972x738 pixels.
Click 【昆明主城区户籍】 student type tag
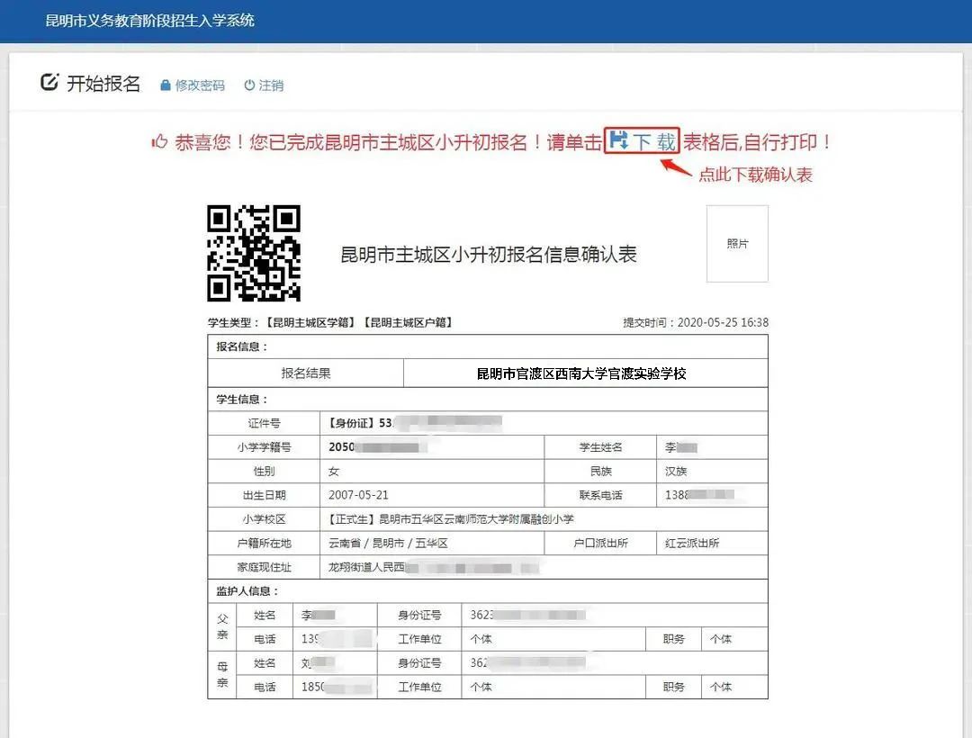408,323
